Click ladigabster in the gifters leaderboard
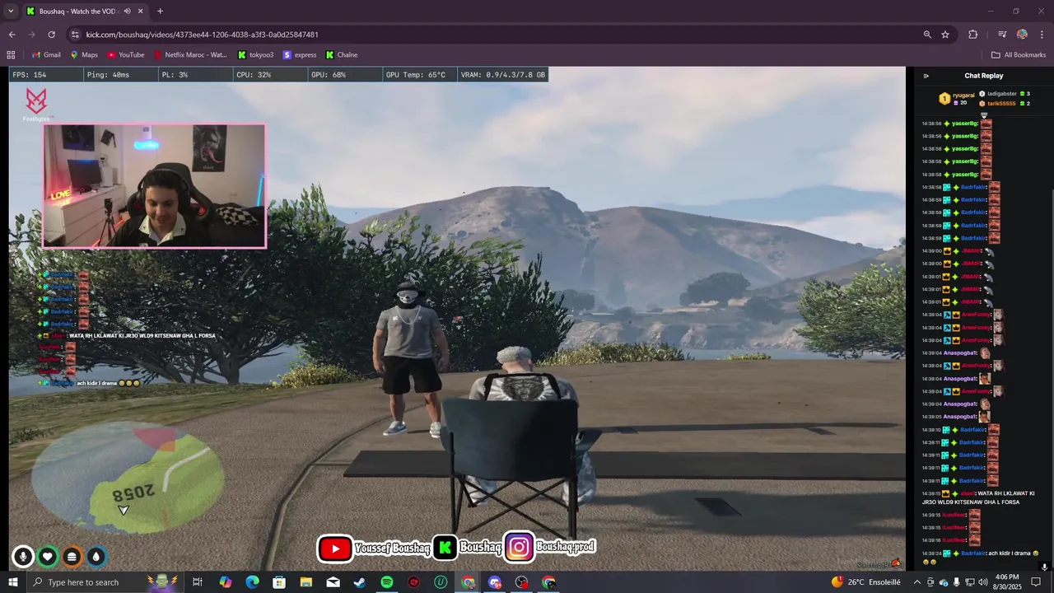1054x593 pixels. [x=1005, y=94]
